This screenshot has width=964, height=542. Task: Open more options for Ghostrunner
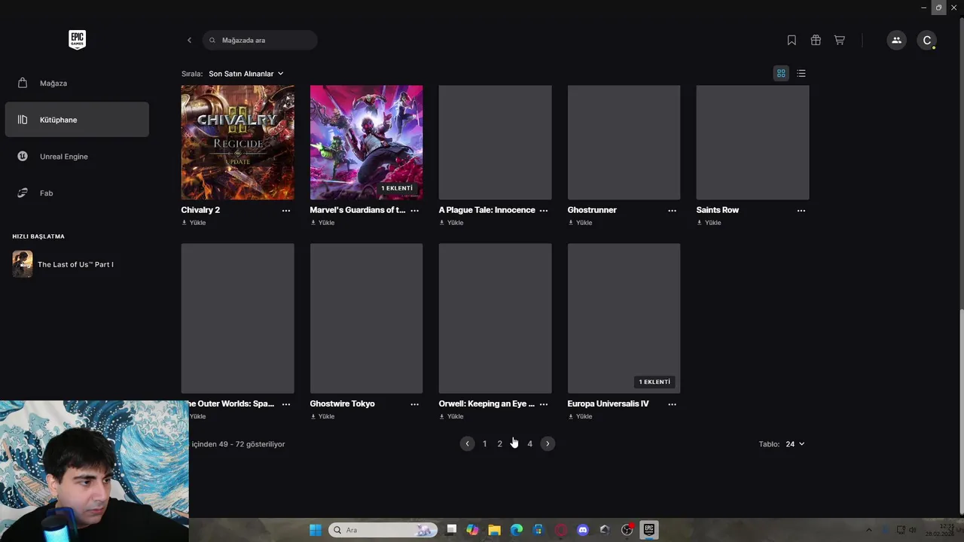tap(673, 211)
